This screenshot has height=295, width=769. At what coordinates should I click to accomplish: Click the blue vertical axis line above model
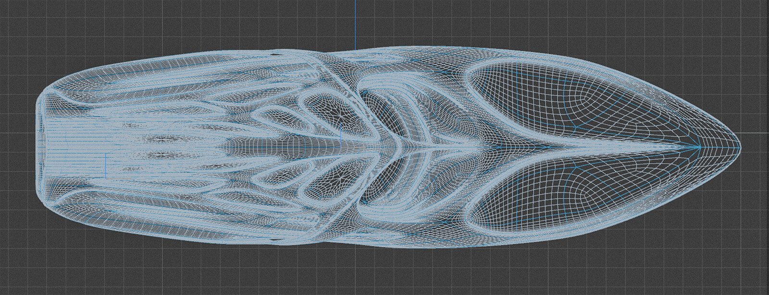(355, 24)
